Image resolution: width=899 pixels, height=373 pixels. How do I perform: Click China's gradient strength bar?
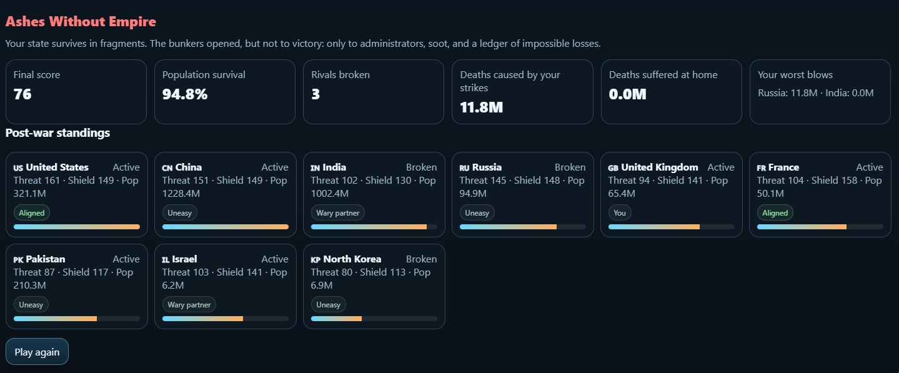pyautogui.click(x=225, y=227)
